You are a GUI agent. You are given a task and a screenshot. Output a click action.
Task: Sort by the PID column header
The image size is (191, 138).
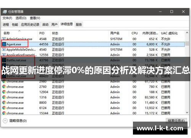[44, 33]
